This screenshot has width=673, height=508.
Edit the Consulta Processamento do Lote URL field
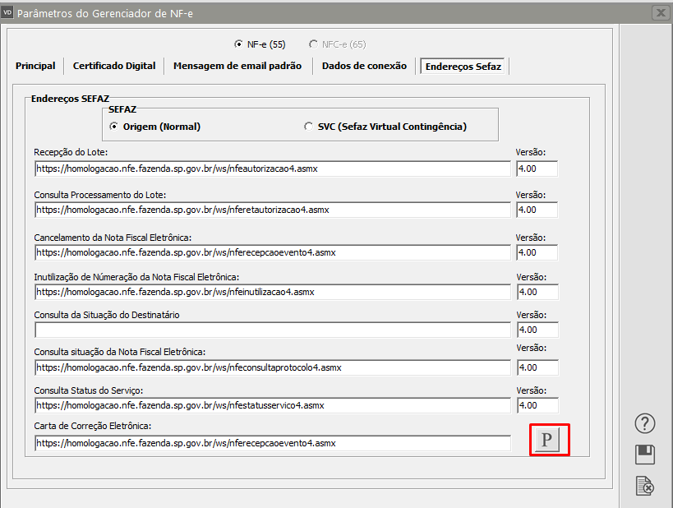click(273, 210)
